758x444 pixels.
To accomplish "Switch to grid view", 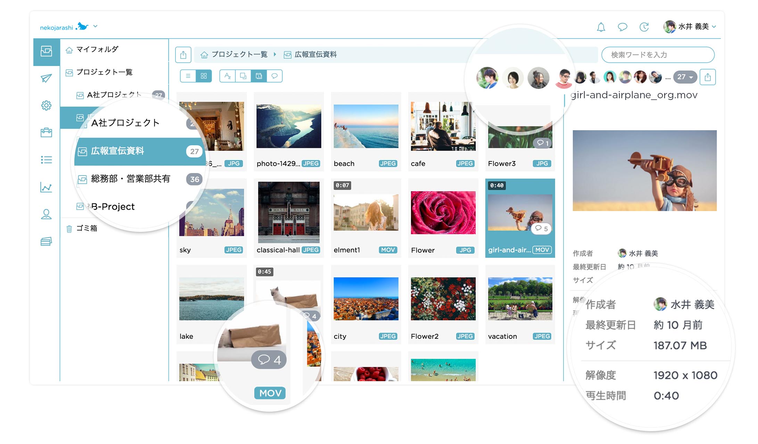I will tap(204, 76).
